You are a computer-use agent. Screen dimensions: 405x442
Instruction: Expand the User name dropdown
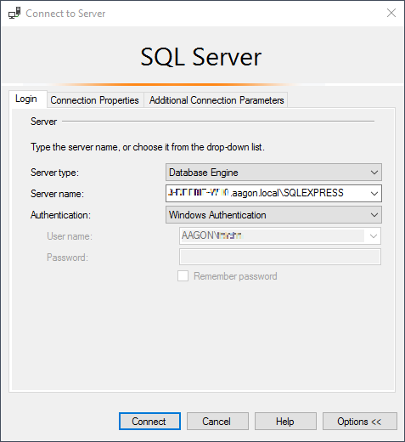[374, 236]
